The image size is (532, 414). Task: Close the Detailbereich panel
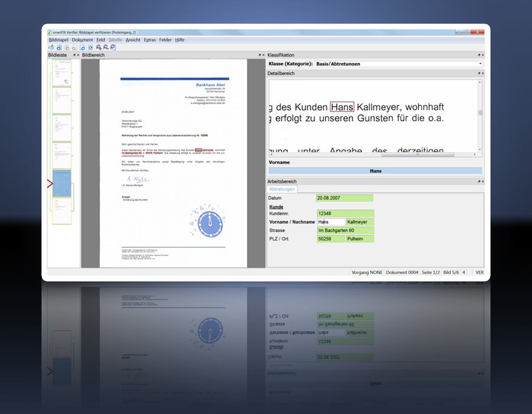click(483, 73)
